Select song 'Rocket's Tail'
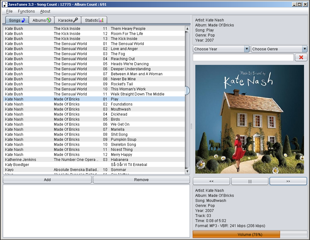Image resolution: width=310 pixels, height=240 pixels. 94,84
